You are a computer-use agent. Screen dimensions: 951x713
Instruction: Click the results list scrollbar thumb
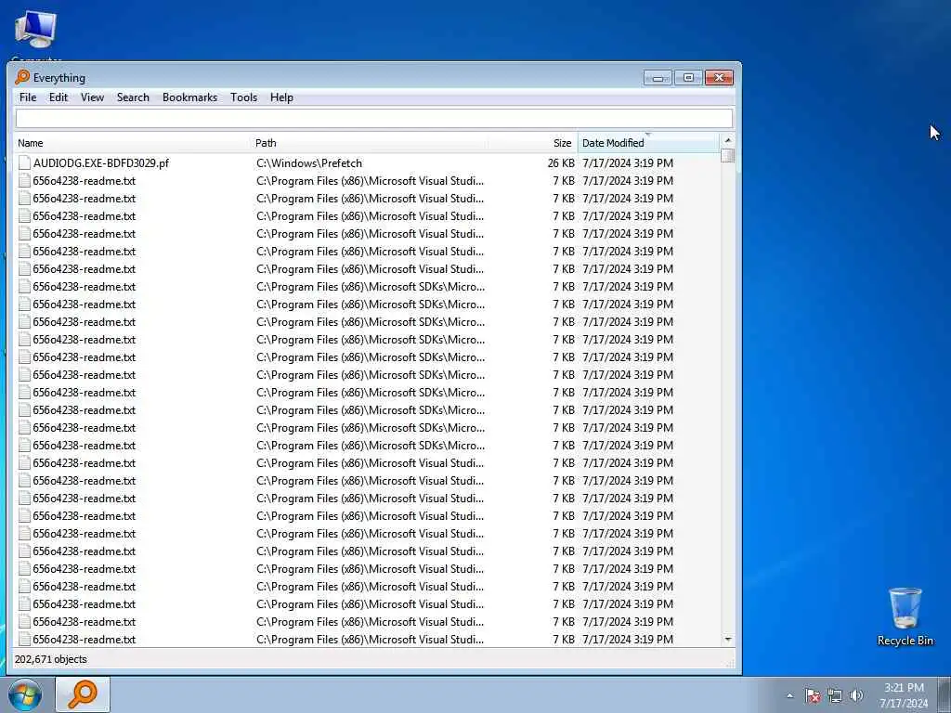tap(728, 156)
